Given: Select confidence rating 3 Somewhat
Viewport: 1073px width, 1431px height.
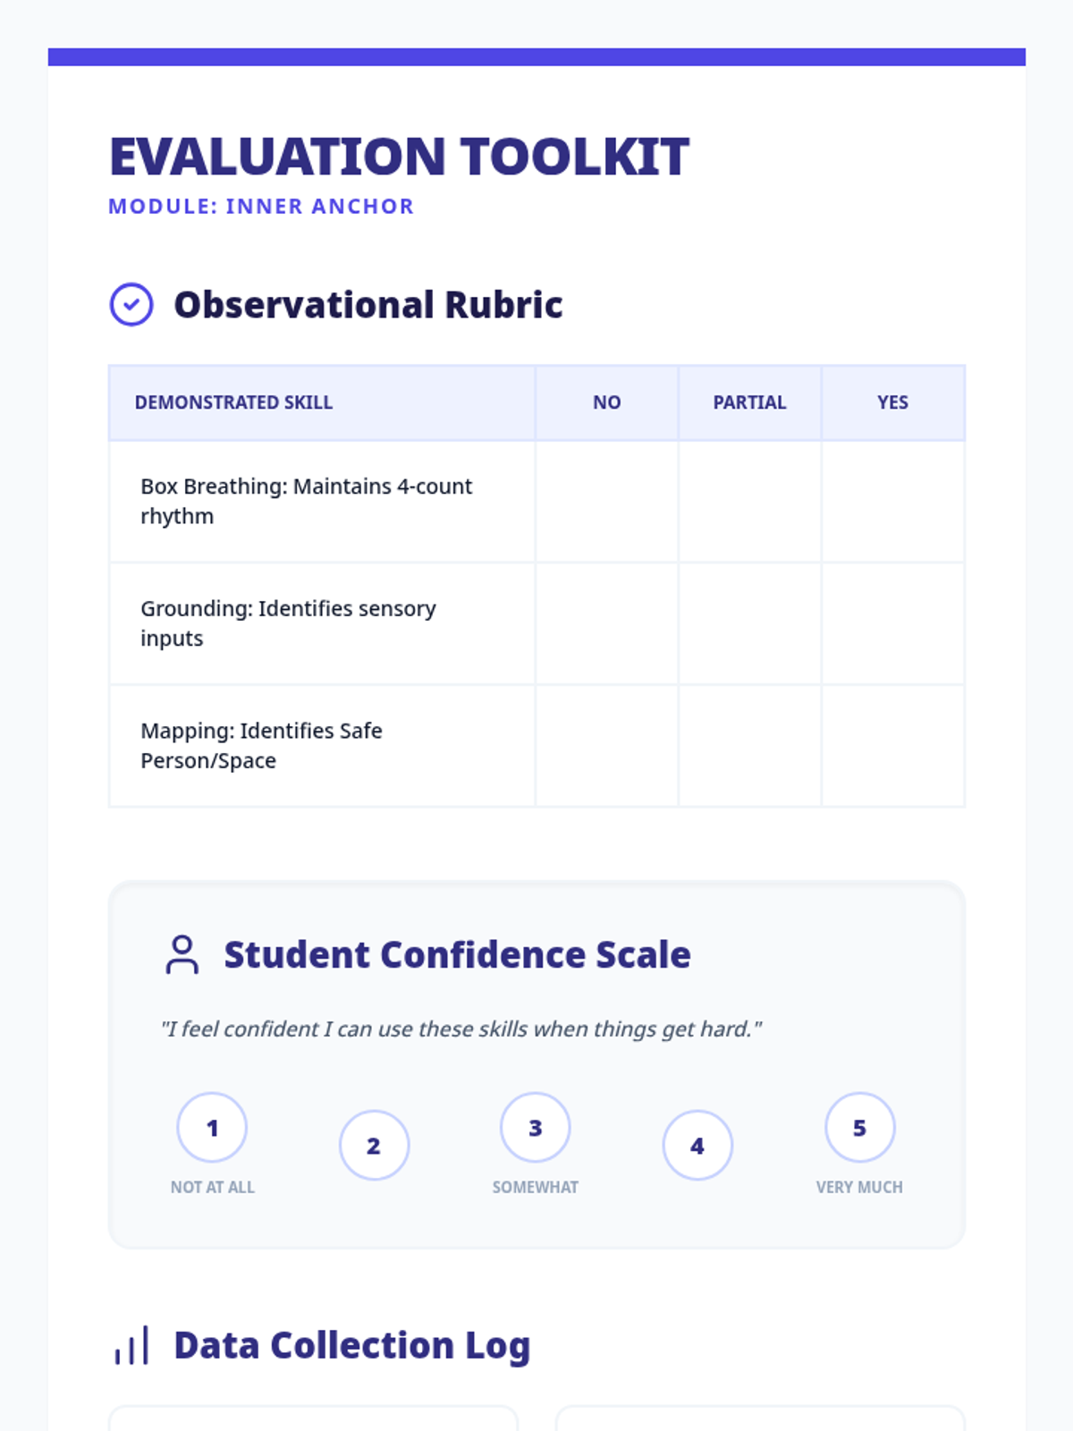Looking at the screenshot, I should [536, 1128].
